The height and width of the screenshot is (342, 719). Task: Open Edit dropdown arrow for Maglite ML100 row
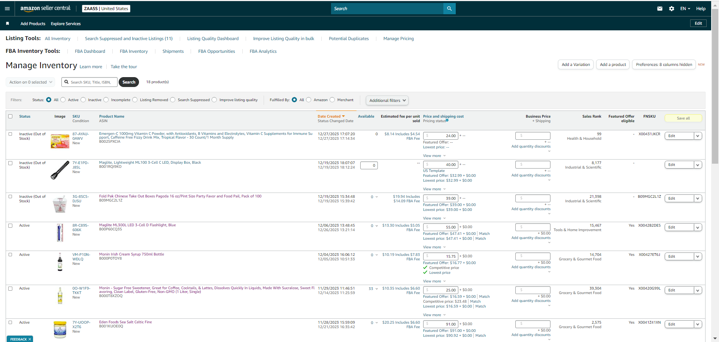(x=698, y=165)
